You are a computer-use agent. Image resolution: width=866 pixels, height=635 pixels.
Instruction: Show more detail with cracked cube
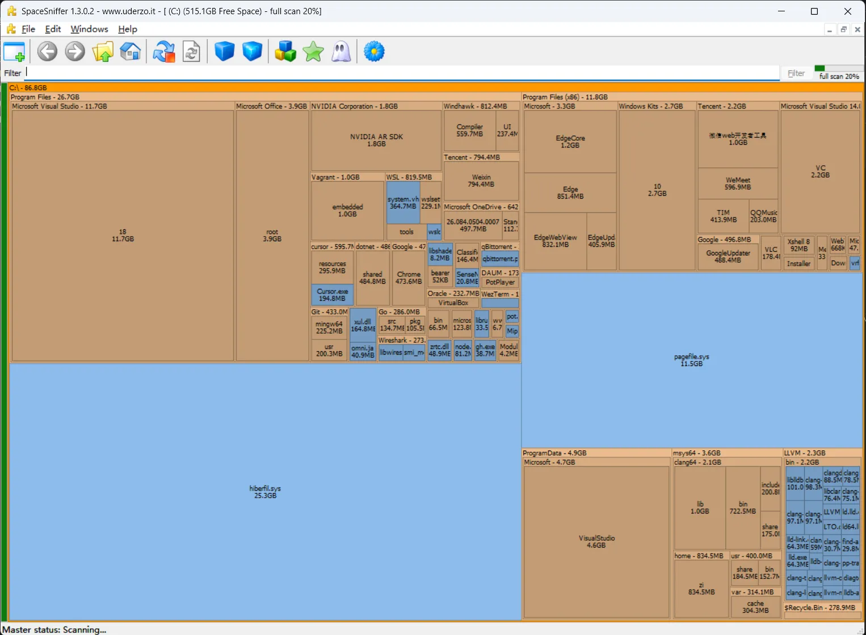(x=252, y=52)
